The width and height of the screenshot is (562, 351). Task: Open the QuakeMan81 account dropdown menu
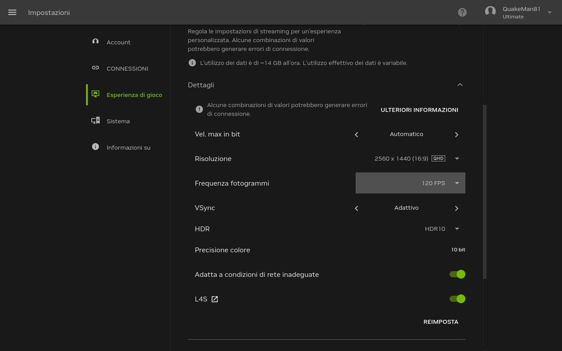(x=549, y=12)
